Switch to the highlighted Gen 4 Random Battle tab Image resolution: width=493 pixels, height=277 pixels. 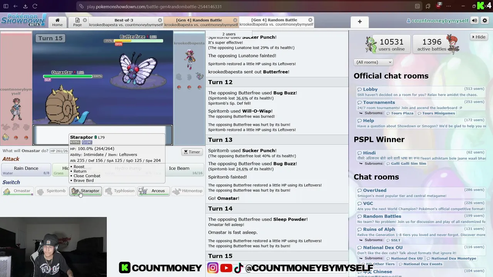[x=201, y=22]
